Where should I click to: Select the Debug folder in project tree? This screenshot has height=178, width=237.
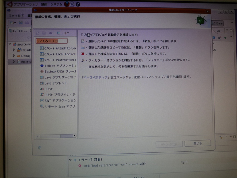pos(24,56)
